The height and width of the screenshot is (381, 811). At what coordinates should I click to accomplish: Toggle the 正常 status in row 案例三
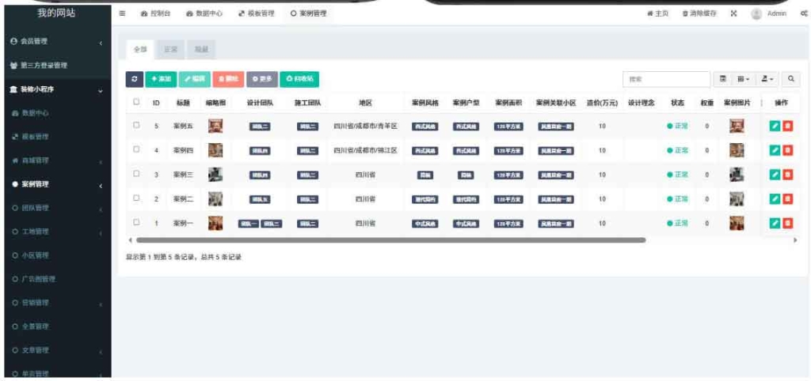(x=678, y=175)
